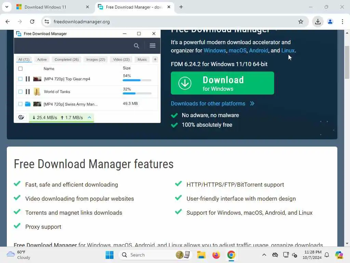
Task: Pause the World of Tanks download
Action: coord(28,92)
